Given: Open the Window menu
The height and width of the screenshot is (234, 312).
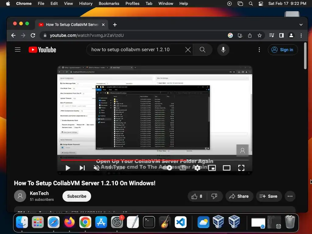Looking at the screenshot, I should pyautogui.click(x=166, y=4).
